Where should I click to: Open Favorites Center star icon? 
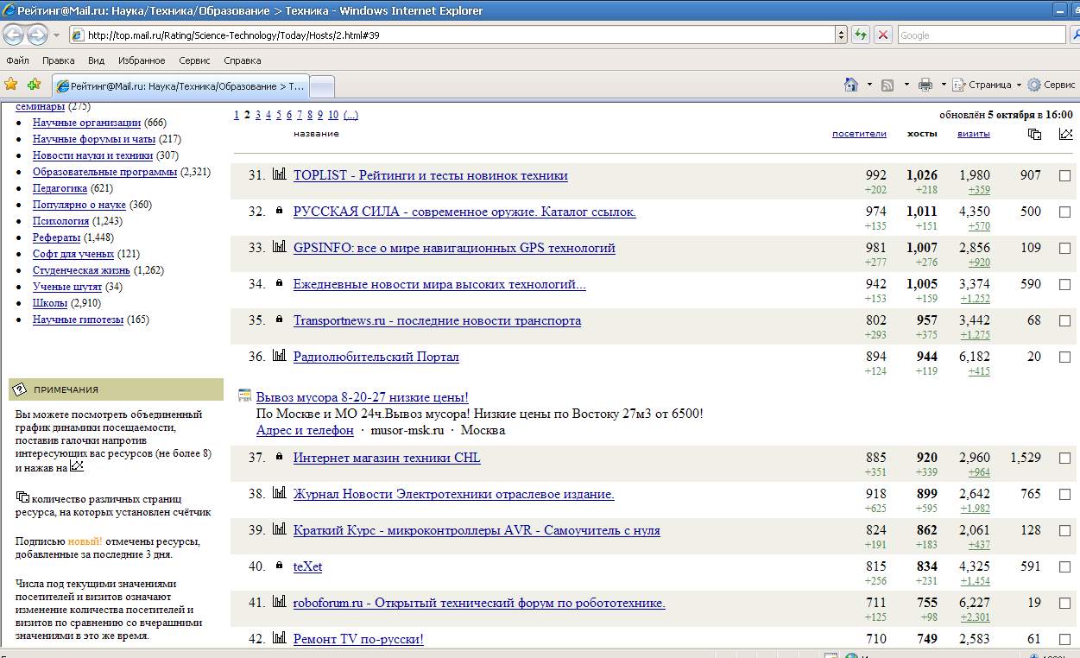point(11,85)
